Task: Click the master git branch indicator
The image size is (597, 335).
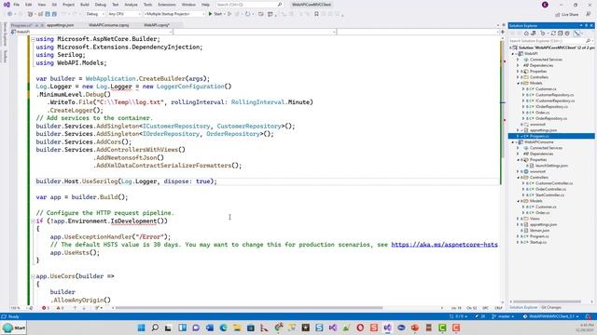Action: click(503, 316)
